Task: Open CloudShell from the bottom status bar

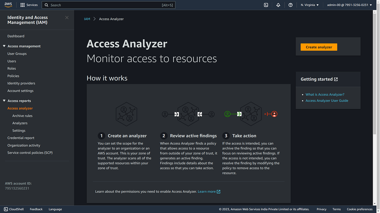Action: pos(13,209)
